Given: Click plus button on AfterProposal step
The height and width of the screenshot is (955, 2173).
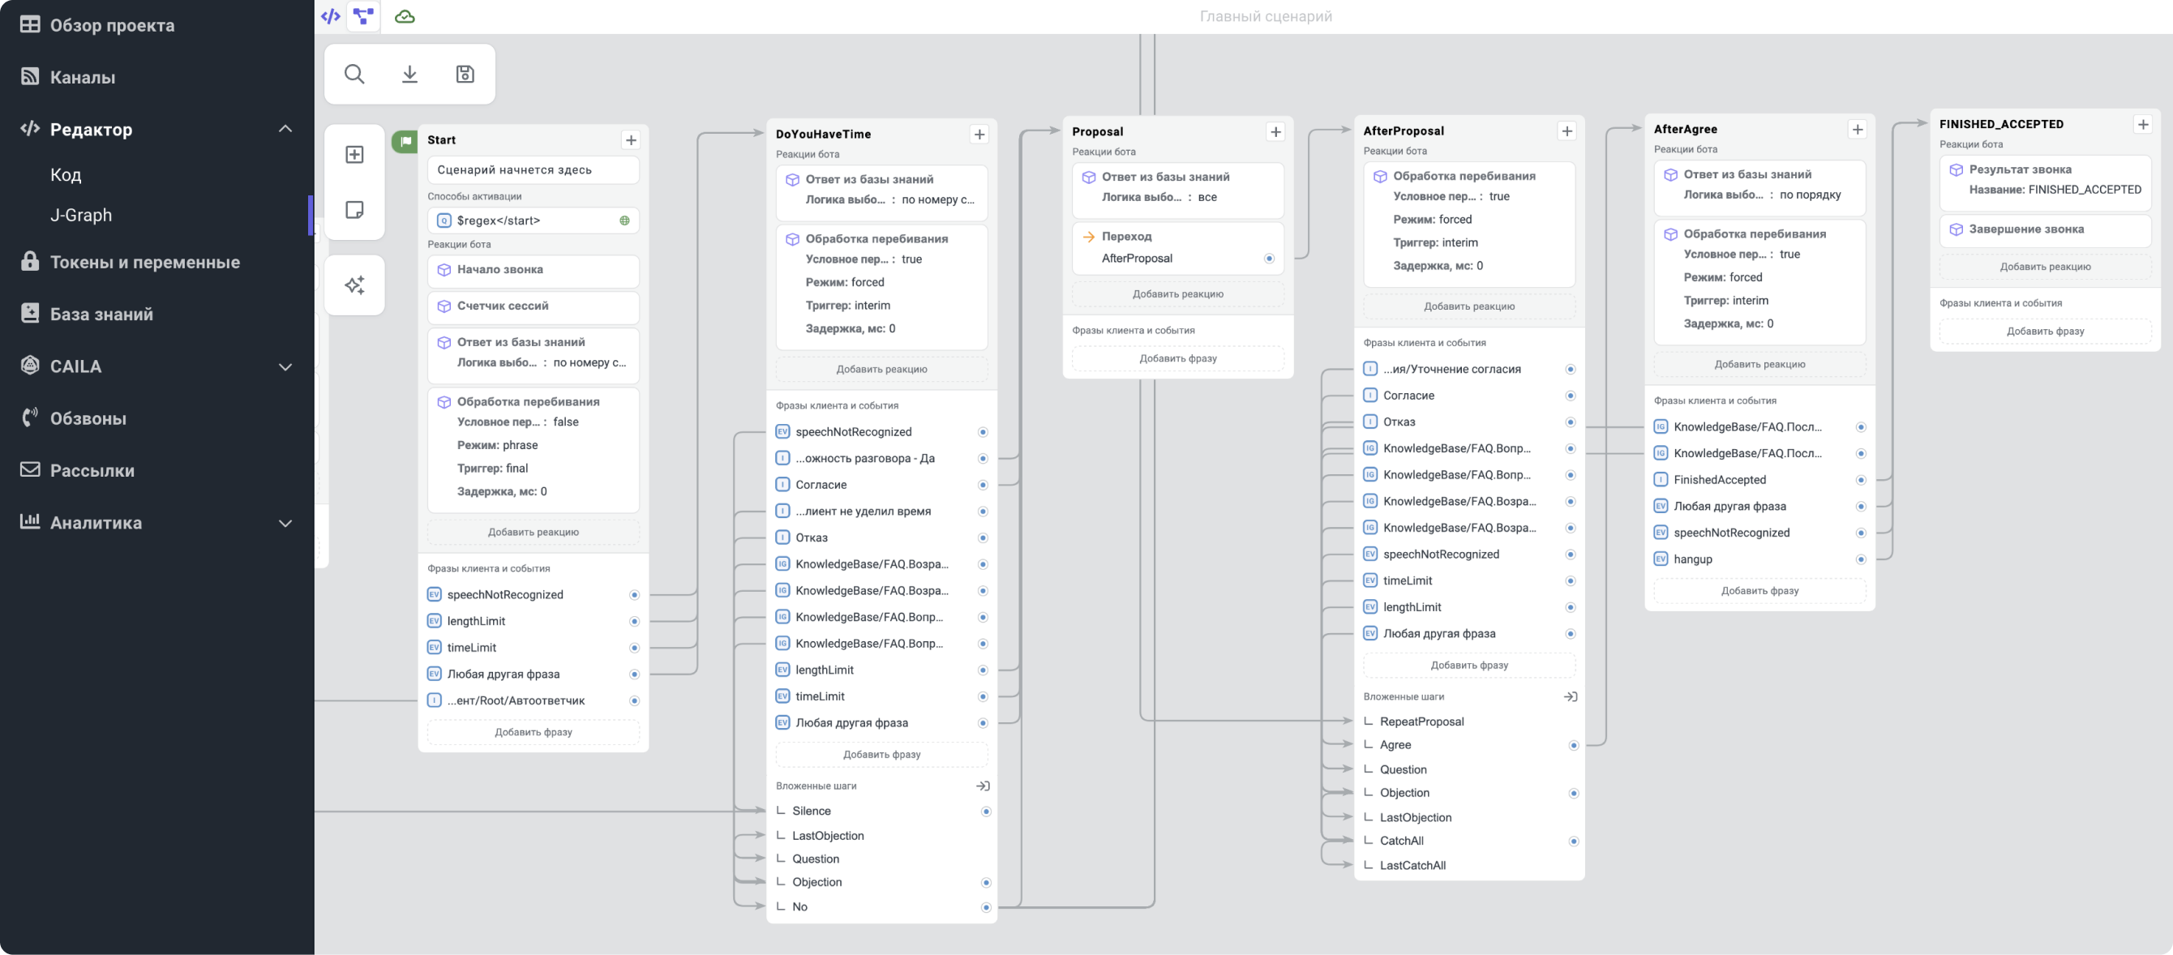Looking at the screenshot, I should tap(1567, 131).
